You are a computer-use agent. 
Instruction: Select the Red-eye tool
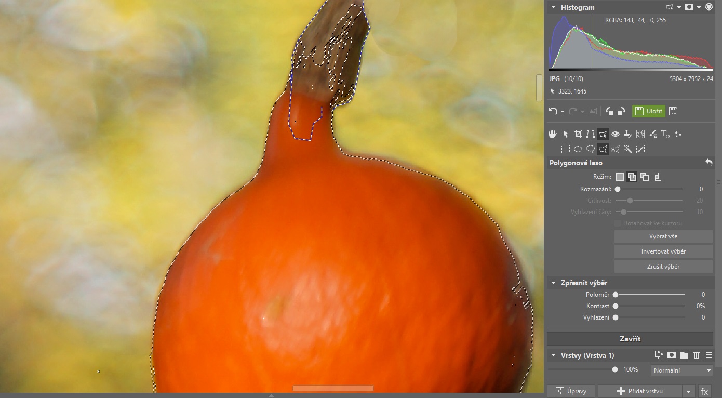click(616, 134)
